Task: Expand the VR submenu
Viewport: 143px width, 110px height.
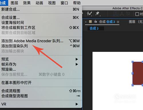Action: click(41, 104)
